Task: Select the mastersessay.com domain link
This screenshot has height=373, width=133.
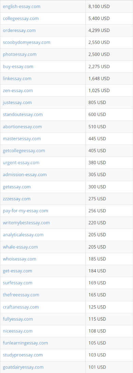Action: 22,138
